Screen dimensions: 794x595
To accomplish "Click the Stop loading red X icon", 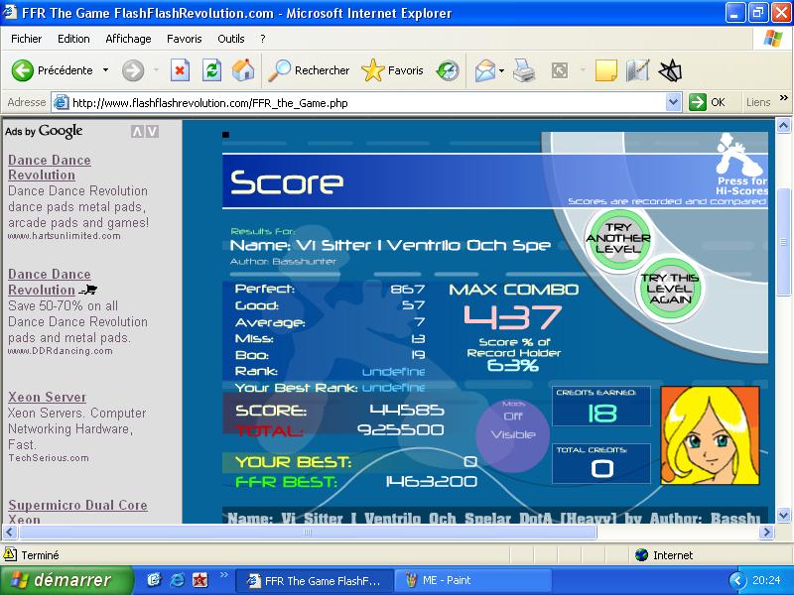I will [180, 70].
